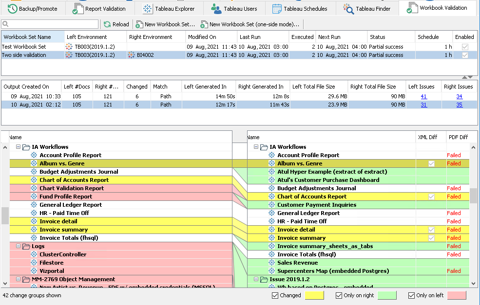Open Right Issues link 34
Image resolution: width=480 pixels, height=305 pixels.
459,96
